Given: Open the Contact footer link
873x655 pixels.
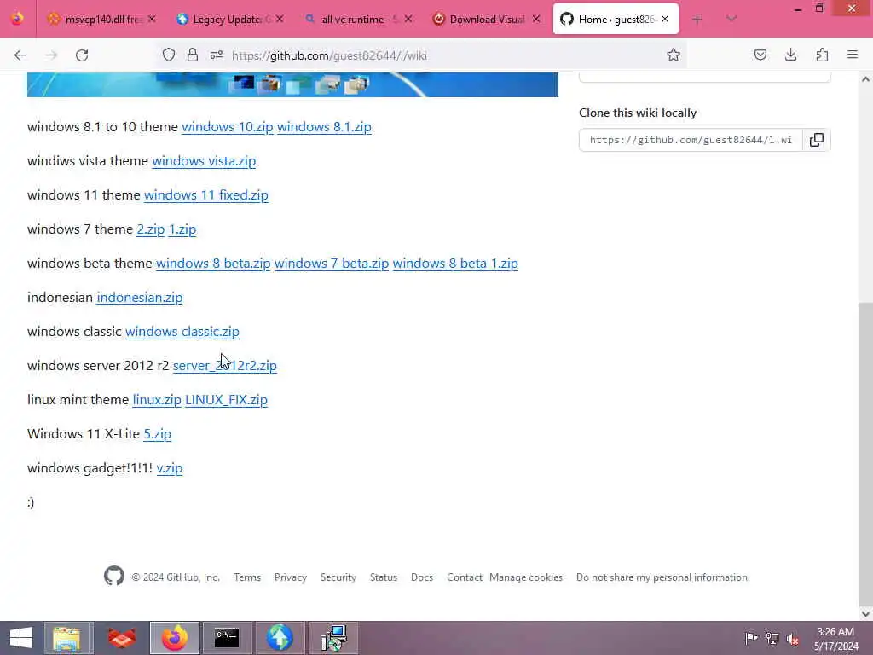Looking at the screenshot, I should pyautogui.click(x=465, y=577).
